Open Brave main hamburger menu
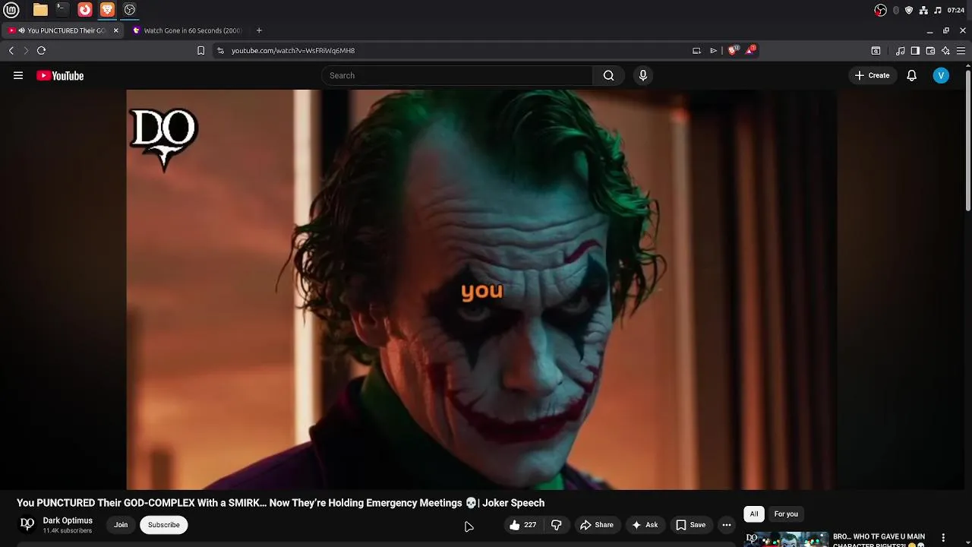972x547 pixels. pos(961,50)
